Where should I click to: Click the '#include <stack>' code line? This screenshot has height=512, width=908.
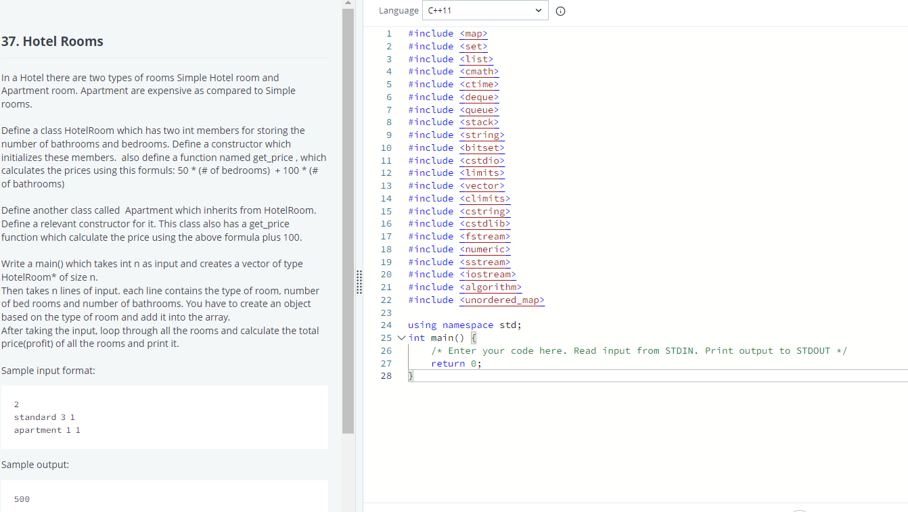click(x=453, y=122)
